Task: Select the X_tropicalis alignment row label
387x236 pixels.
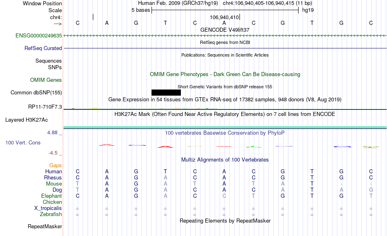Action: tap(48, 208)
